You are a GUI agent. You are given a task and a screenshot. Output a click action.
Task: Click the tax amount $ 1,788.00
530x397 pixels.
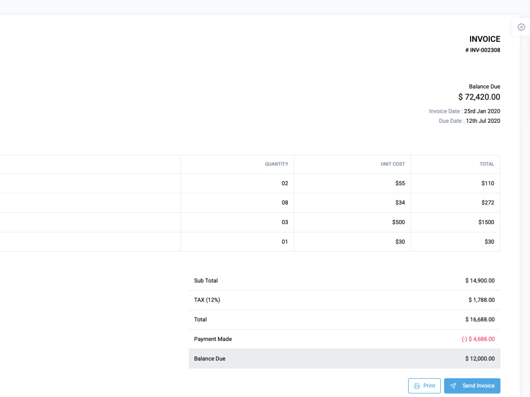[x=482, y=300]
